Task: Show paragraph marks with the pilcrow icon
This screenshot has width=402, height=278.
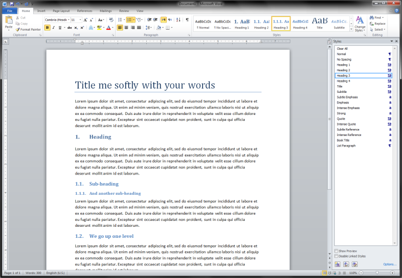Action: 187,20
